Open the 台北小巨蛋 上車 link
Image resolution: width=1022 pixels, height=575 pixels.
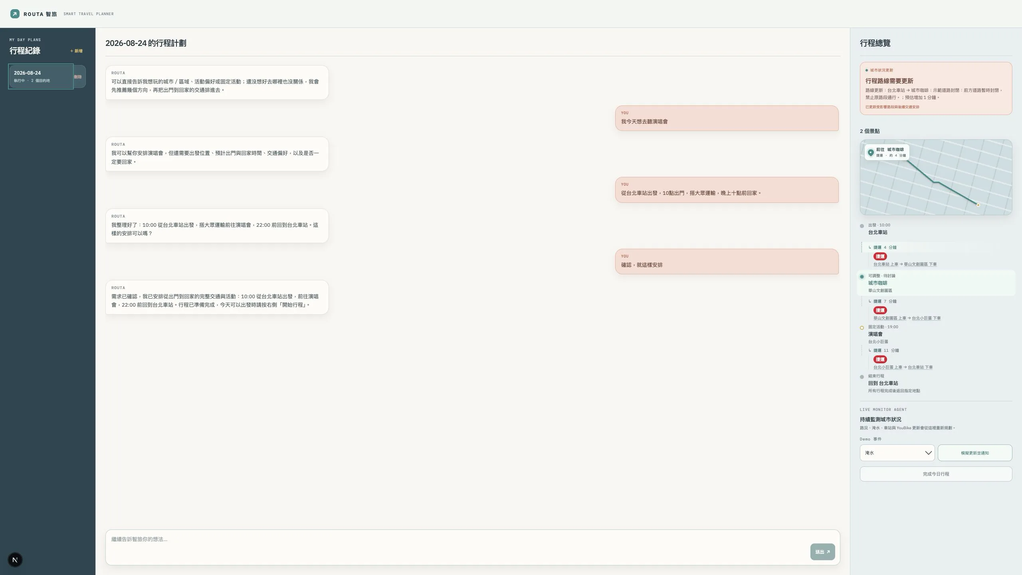point(887,367)
